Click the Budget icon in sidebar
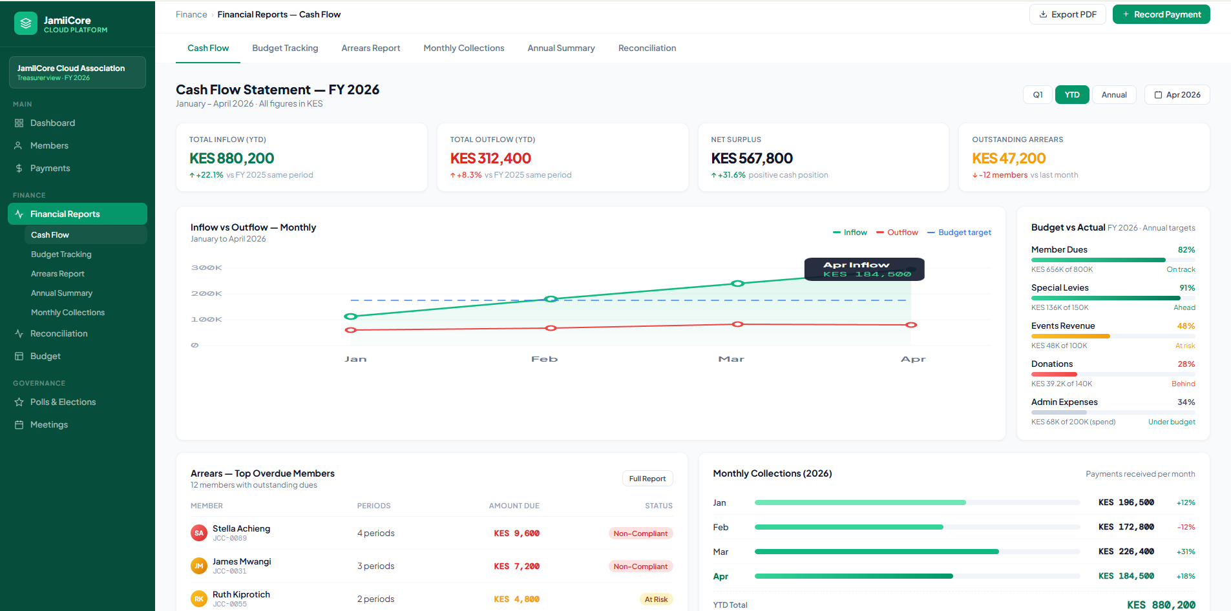Image resolution: width=1231 pixels, height=611 pixels. coord(19,357)
